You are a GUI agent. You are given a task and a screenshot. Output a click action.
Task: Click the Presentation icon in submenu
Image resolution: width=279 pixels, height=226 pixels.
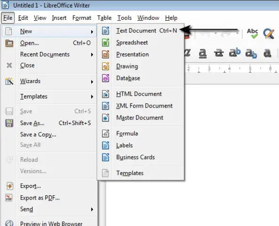(x=105, y=54)
